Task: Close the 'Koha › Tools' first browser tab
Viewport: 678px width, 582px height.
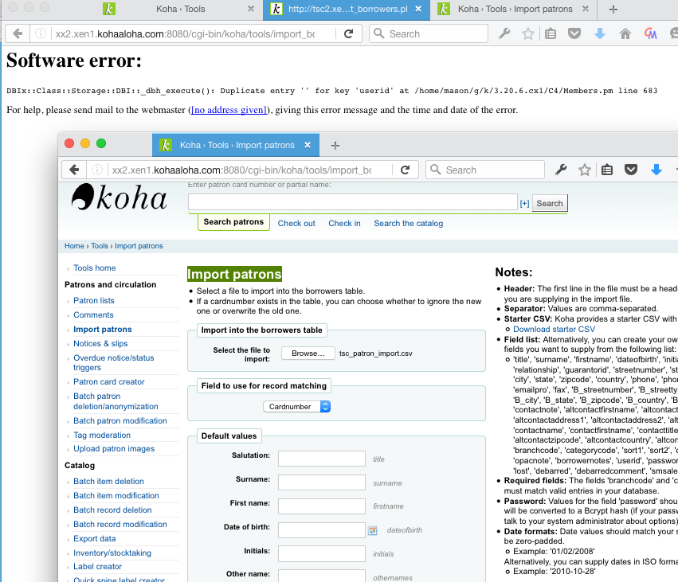Action: (x=251, y=10)
